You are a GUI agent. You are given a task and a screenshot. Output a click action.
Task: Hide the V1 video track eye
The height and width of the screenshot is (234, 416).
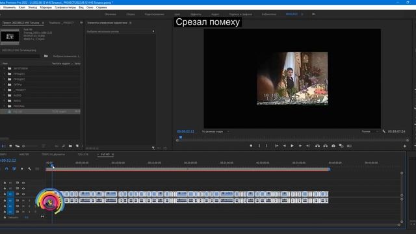tap(23, 194)
